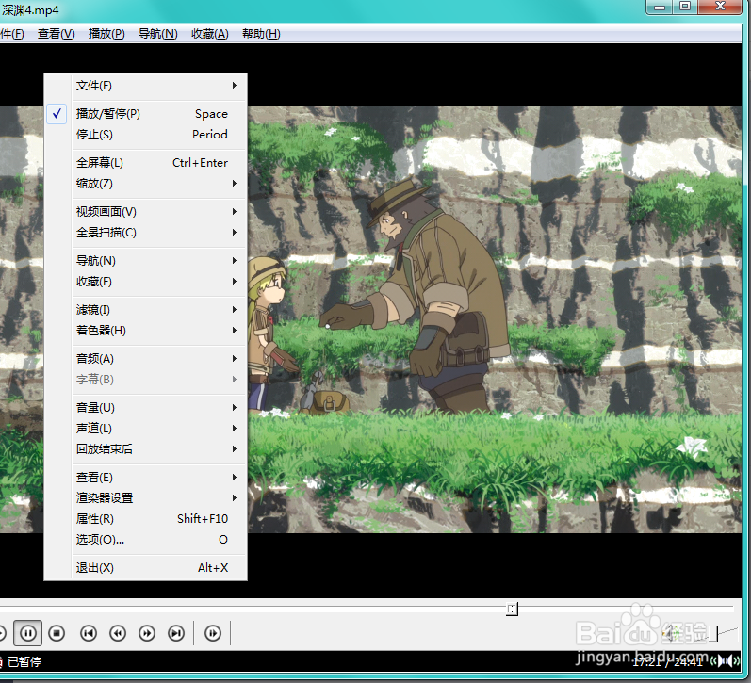Expand the 滤镜(I) filters submenu
The height and width of the screenshot is (683, 751).
[x=146, y=310]
